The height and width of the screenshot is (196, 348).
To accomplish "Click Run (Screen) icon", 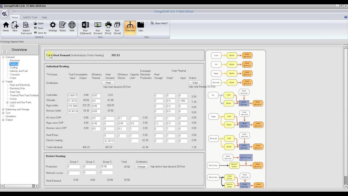I will click(x=98, y=28).
